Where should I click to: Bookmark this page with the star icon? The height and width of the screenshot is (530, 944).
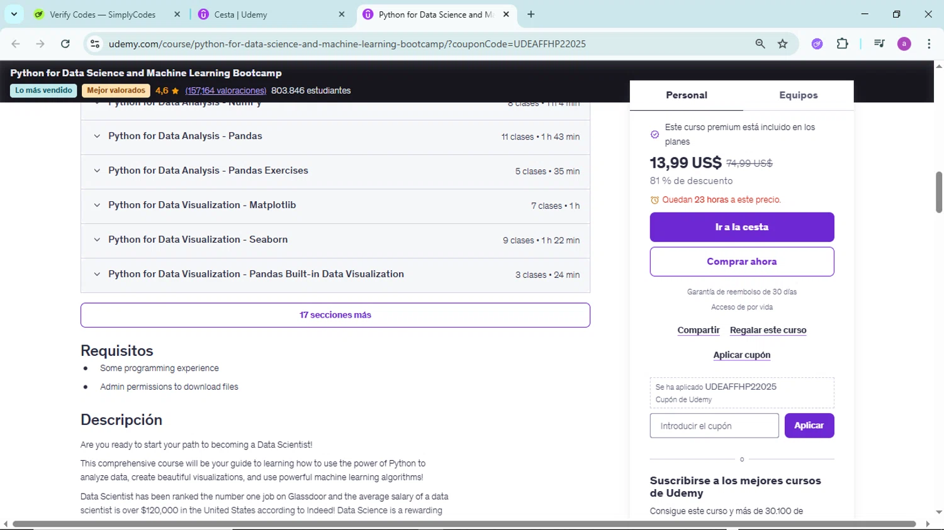[782, 44]
